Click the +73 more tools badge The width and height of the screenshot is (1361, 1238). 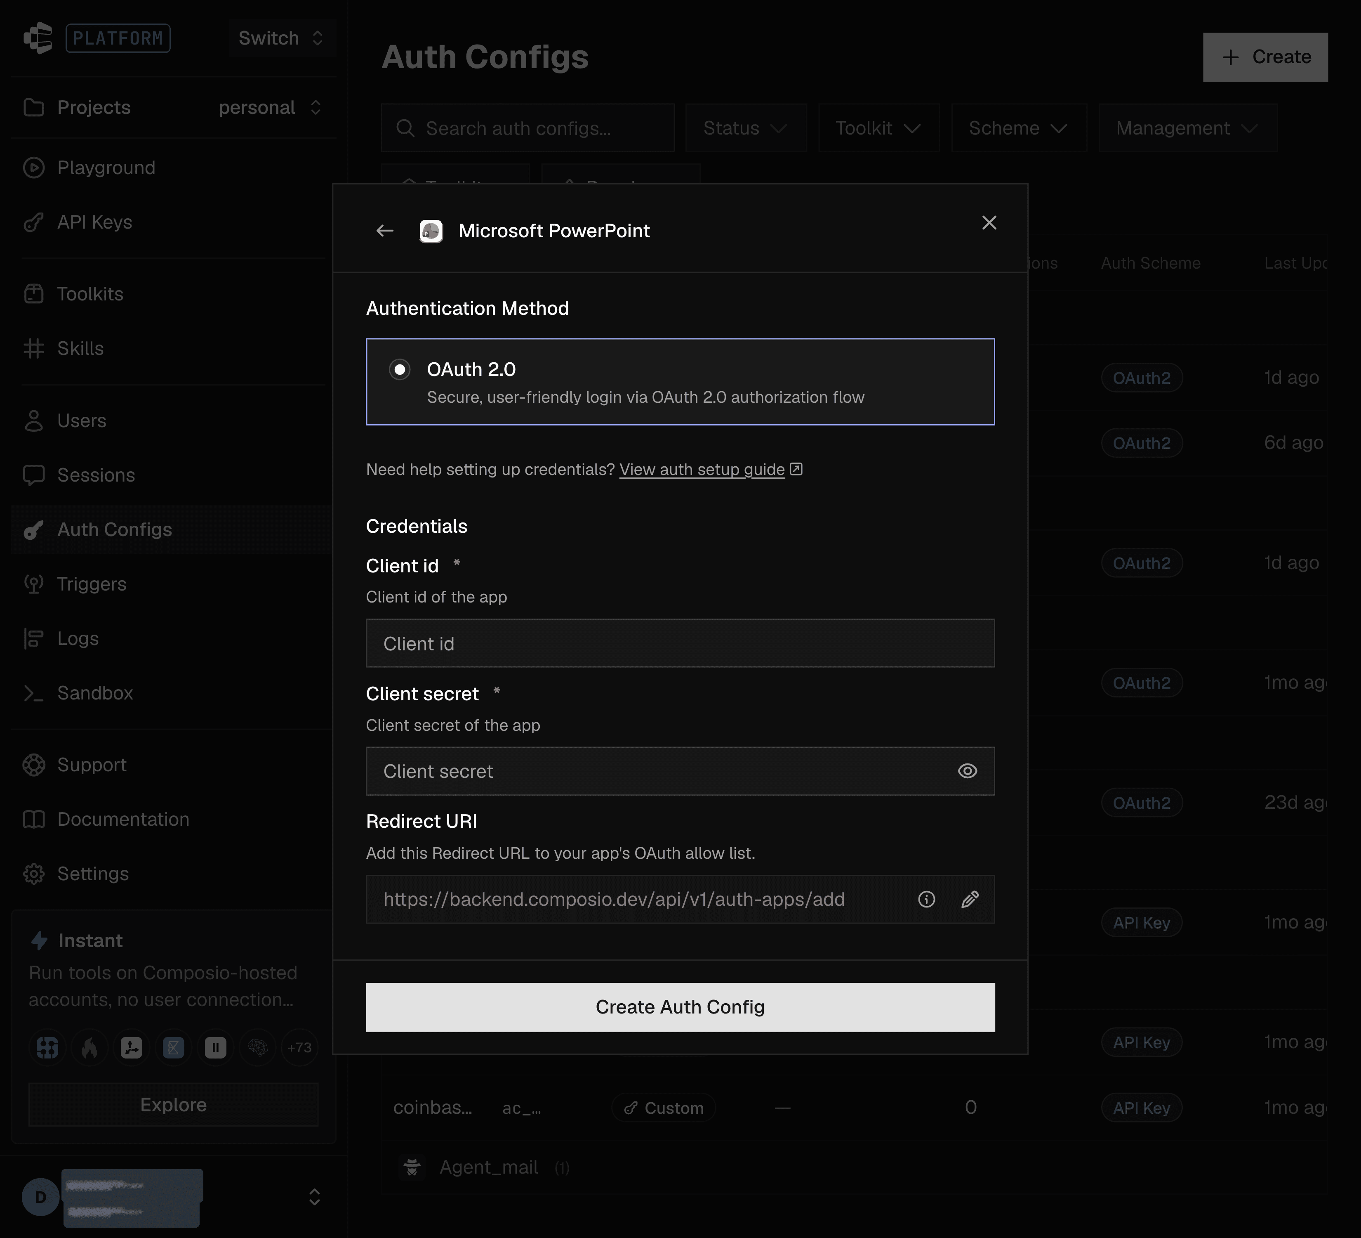300,1047
